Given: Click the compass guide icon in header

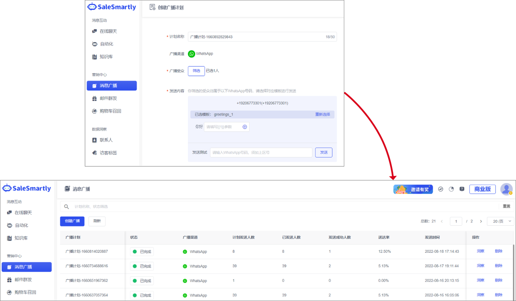Looking at the screenshot, I should (441, 189).
